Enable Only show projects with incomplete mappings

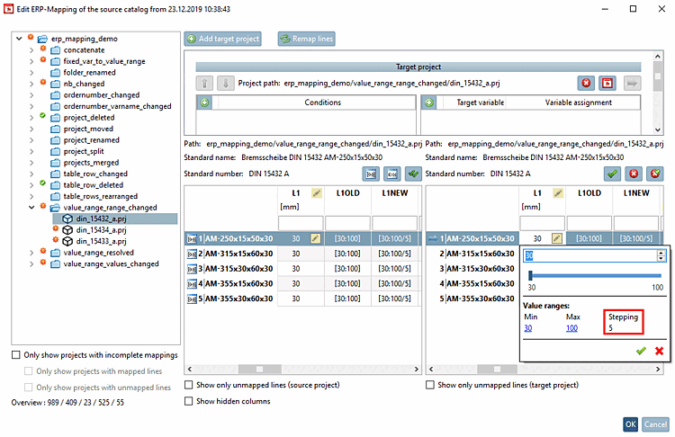coord(16,355)
